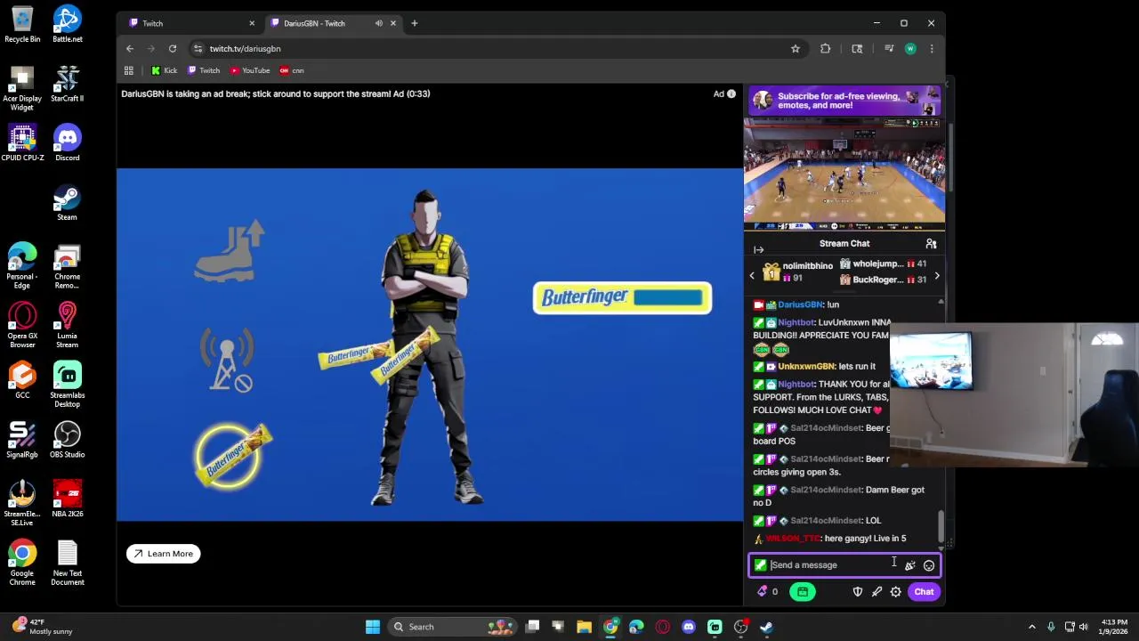Open the Windows Start menu
The width and height of the screenshot is (1139, 641).
click(x=373, y=627)
